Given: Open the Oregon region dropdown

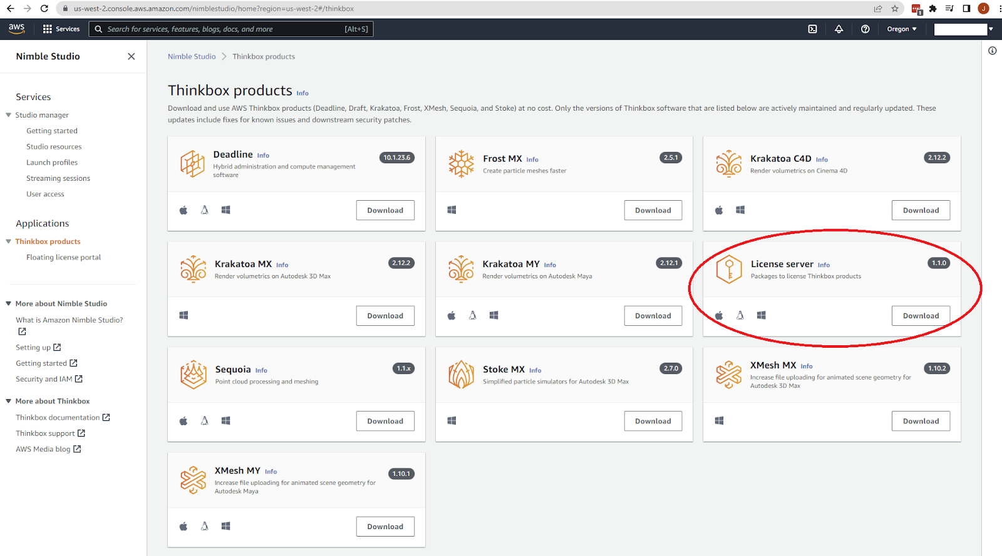Looking at the screenshot, I should pyautogui.click(x=902, y=29).
